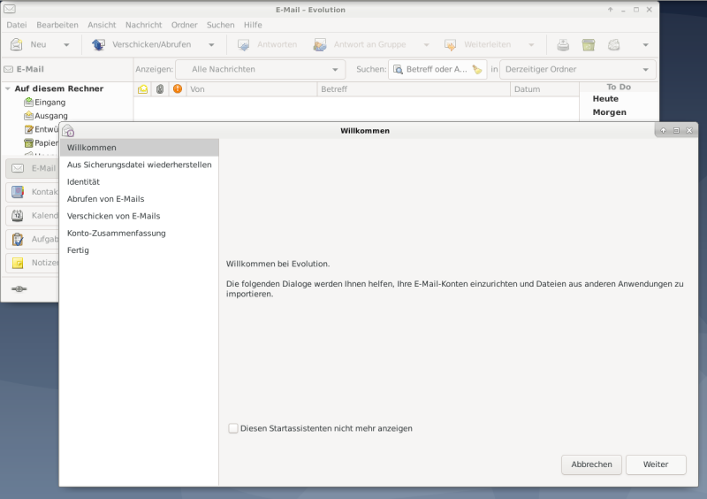Sort by attachment column icon
Image resolution: width=707 pixels, height=499 pixels.
tap(160, 89)
